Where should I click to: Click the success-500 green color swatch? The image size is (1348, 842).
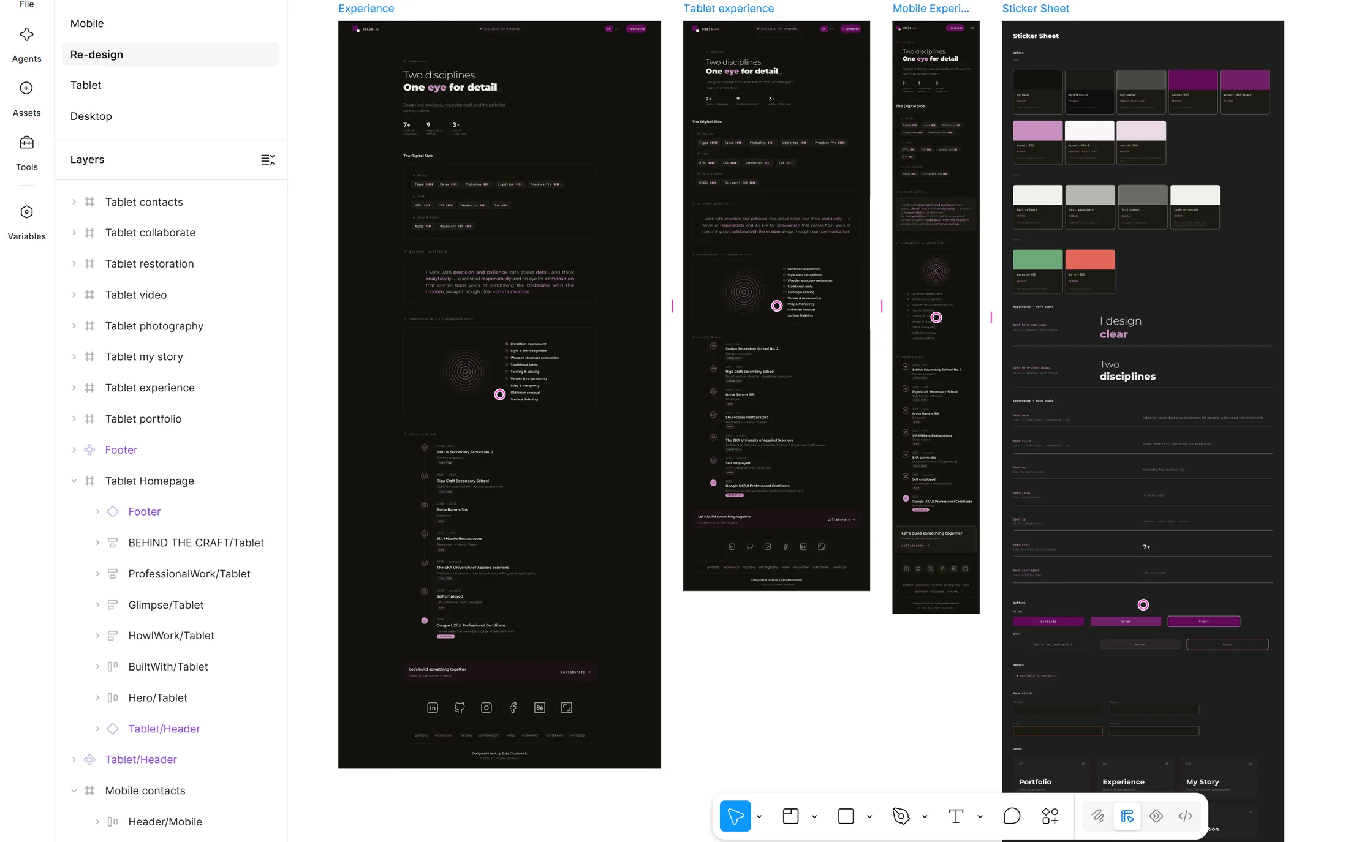point(1037,260)
